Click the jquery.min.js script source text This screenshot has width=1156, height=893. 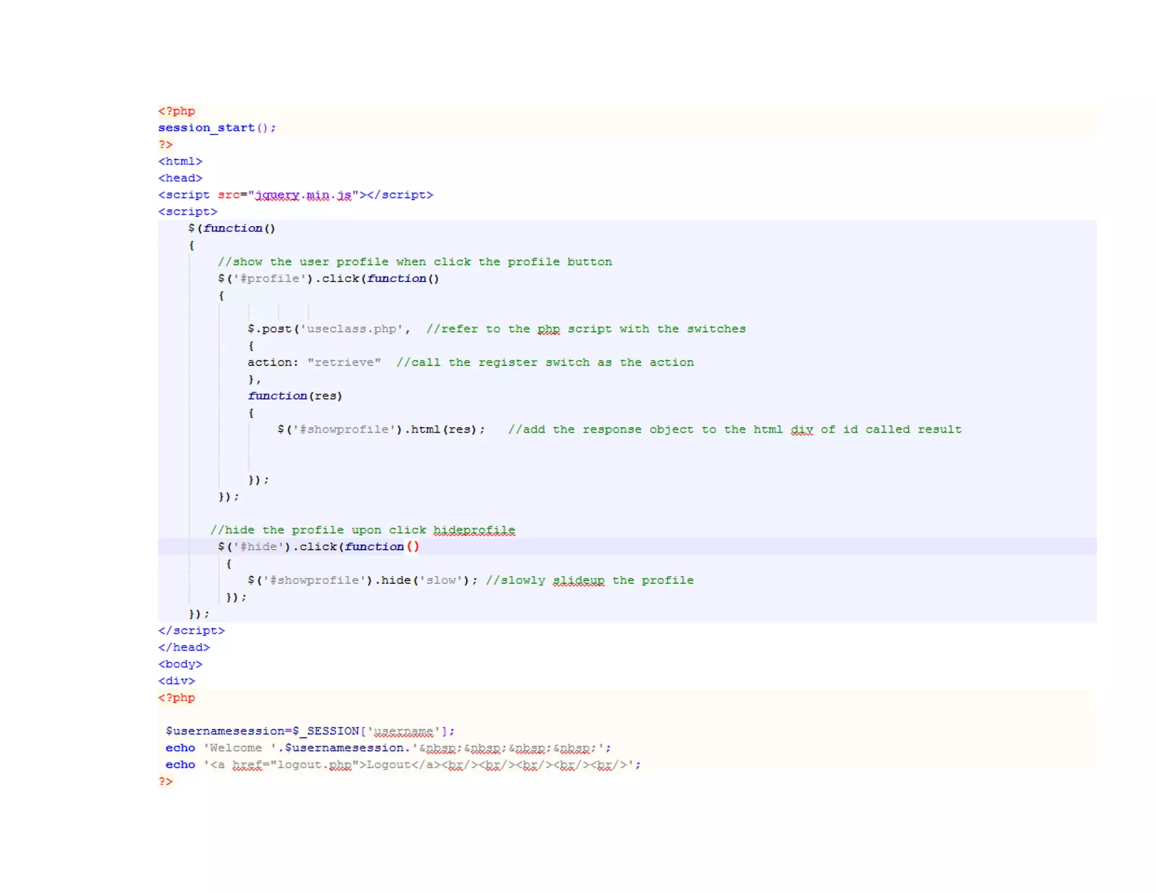click(x=303, y=195)
